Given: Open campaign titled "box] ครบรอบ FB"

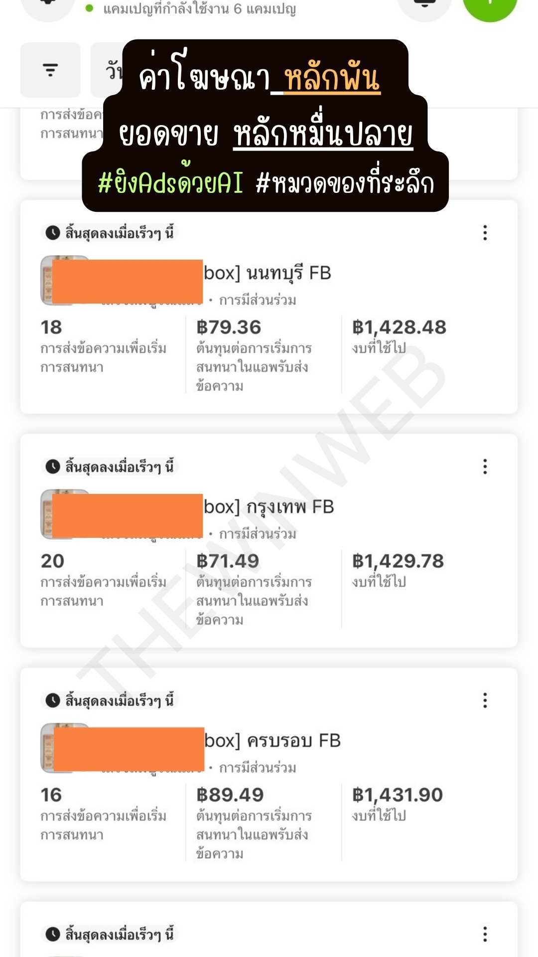Looking at the screenshot, I should click(272, 741).
